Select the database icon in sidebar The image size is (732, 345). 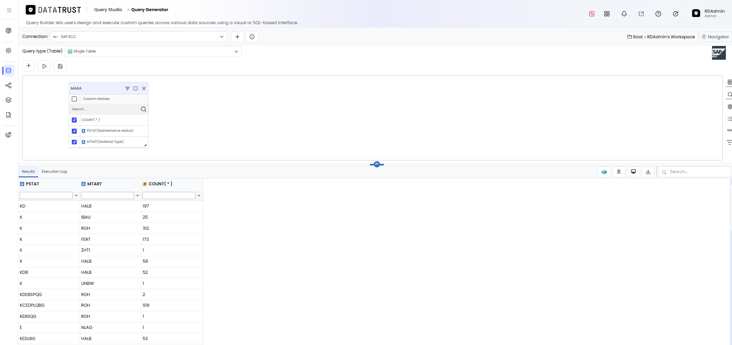click(x=8, y=70)
